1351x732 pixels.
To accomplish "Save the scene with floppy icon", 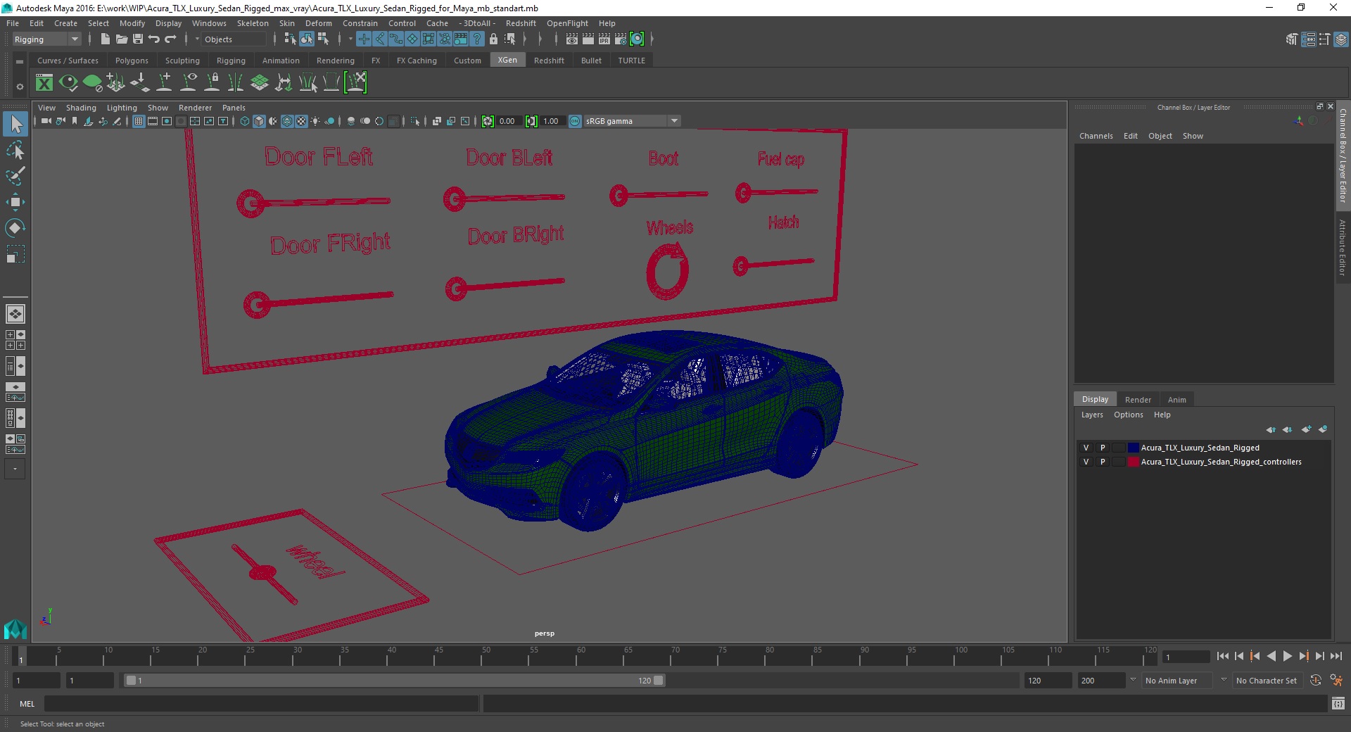I will pyautogui.click(x=138, y=39).
